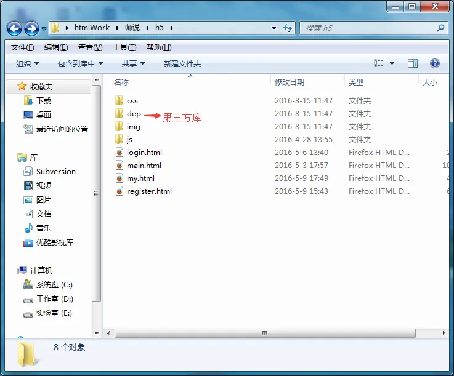Select the js folder icon

point(119,140)
